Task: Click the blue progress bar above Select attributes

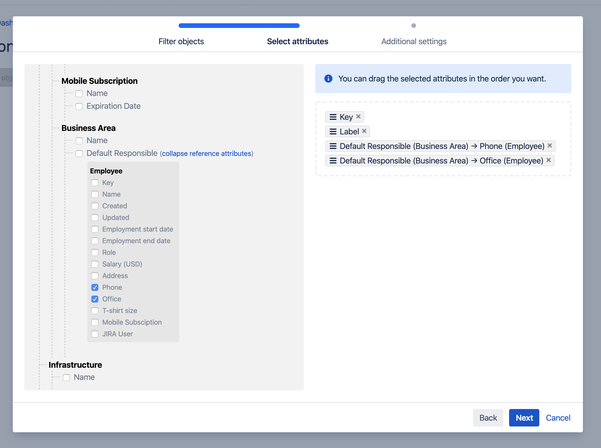Action: point(239,26)
